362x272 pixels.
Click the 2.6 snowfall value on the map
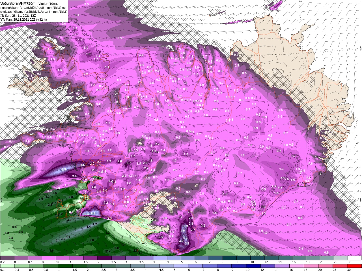(120, 161)
